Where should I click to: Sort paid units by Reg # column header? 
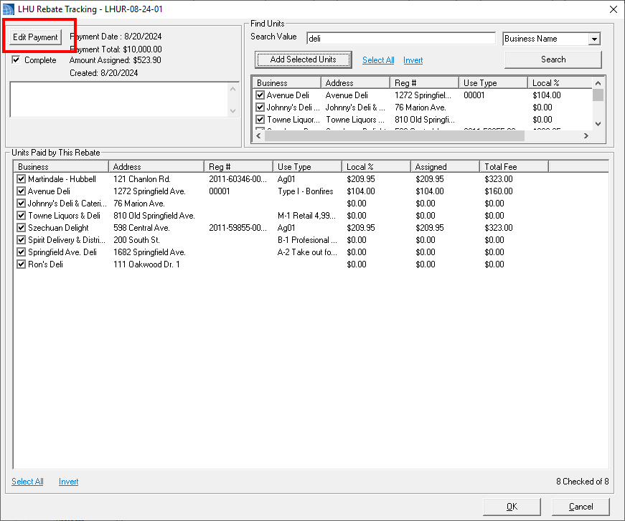coord(238,167)
